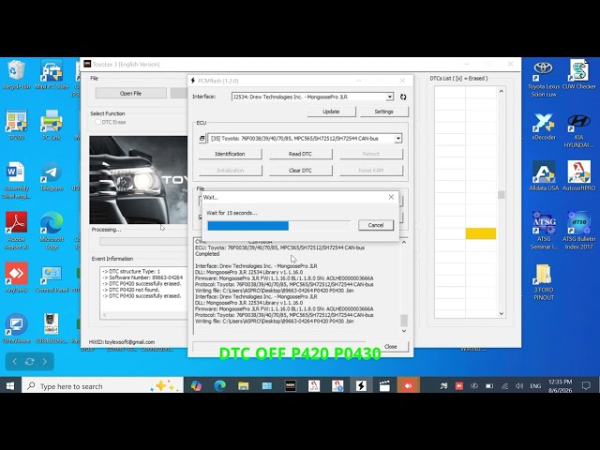The height and width of the screenshot is (450, 600).
Task: Click PCMflash log scrollbar down arrow
Action: (x=404, y=331)
